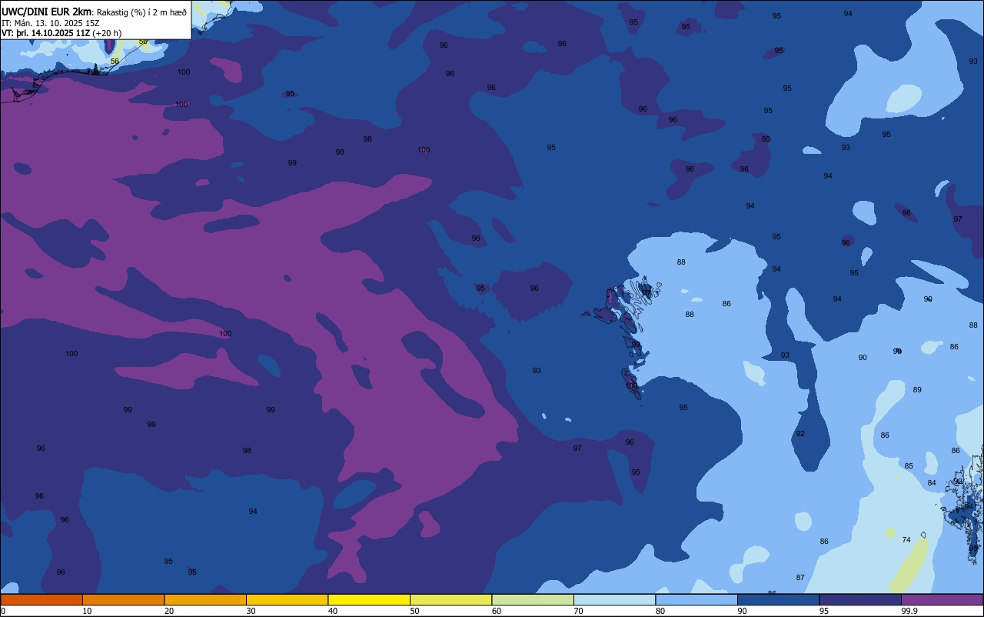Click the humidity value '85' on the map
984x617 pixels.
(x=909, y=466)
